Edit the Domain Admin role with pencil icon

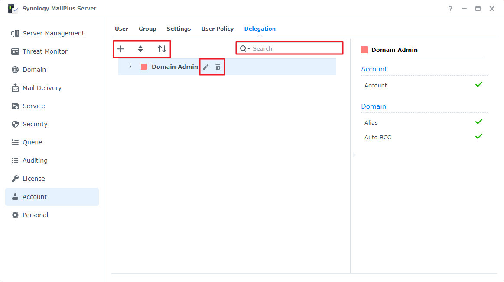tap(205, 67)
